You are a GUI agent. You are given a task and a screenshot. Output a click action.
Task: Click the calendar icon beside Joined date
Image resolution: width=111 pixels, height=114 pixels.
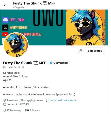pos(5,104)
